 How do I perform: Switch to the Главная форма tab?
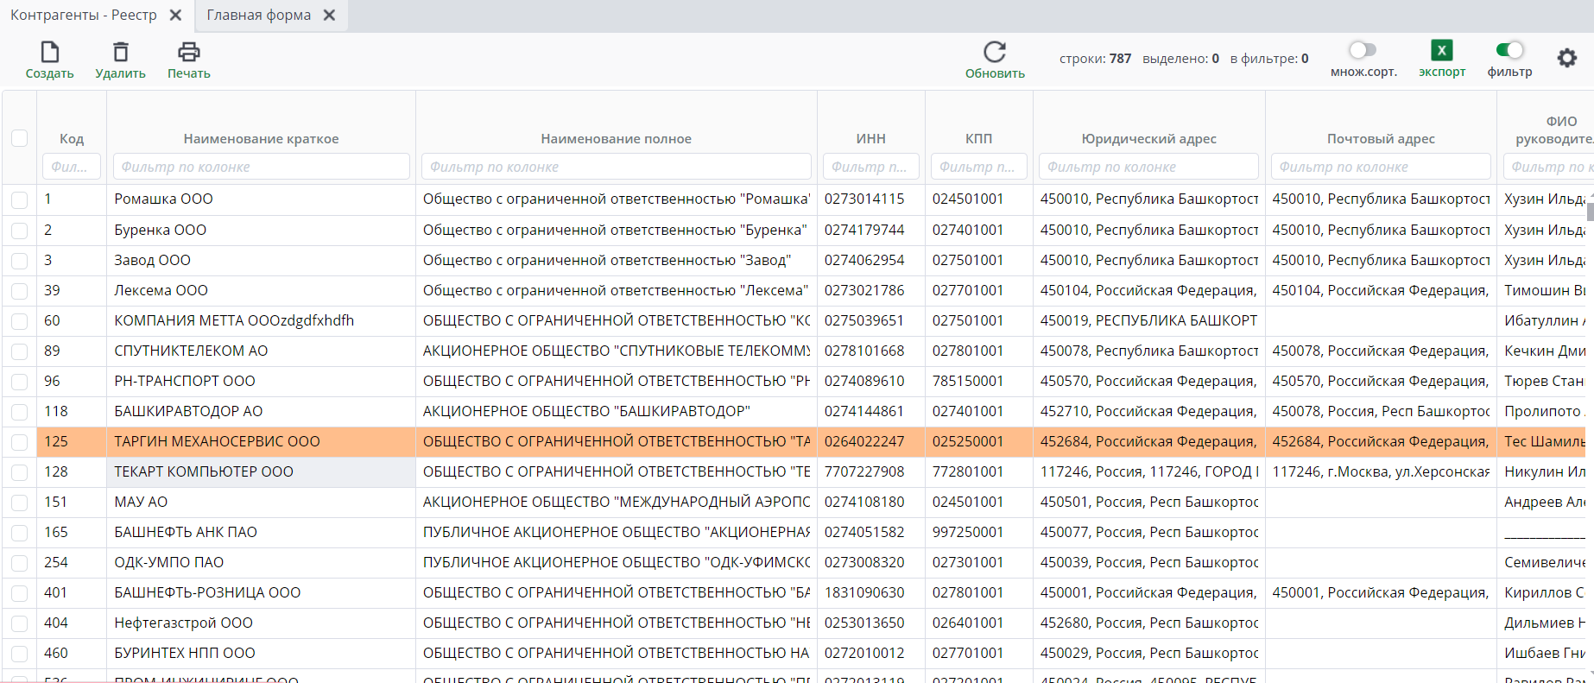pos(258,16)
